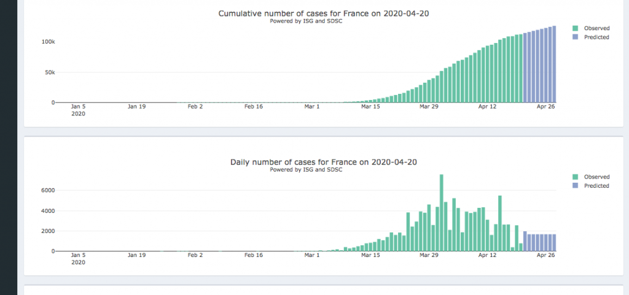Viewport: 629px width, 295px height.
Task: Click the 'Mar 1' axis label on Daily chart
Action: coord(312,255)
